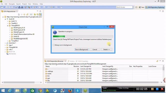Minimize the SVN Repository Browser view
The height and width of the screenshot is (93, 166).
click(160, 61)
